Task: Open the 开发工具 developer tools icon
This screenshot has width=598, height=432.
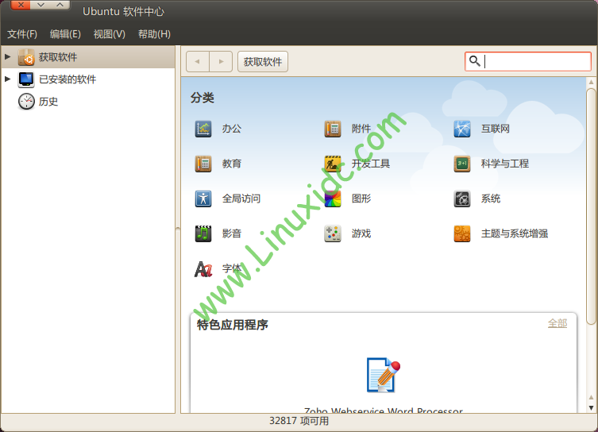Action: (333, 164)
